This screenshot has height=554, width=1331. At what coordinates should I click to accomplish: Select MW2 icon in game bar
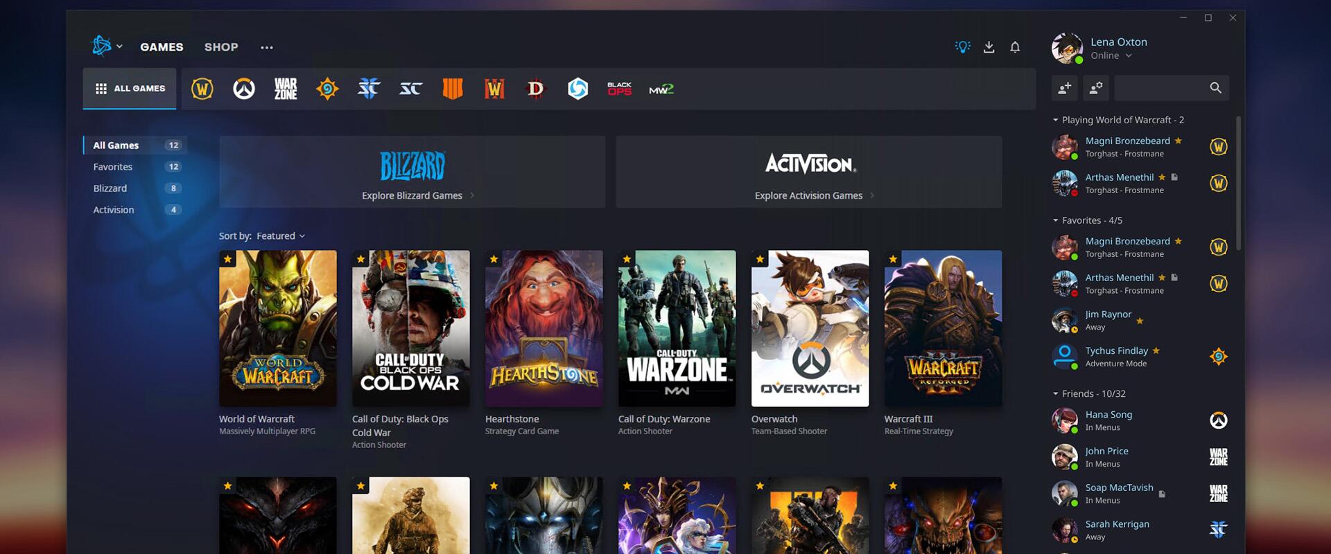point(661,89)
